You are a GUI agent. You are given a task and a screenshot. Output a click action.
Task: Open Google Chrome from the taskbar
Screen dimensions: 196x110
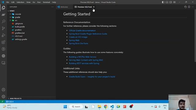[106, 107]
